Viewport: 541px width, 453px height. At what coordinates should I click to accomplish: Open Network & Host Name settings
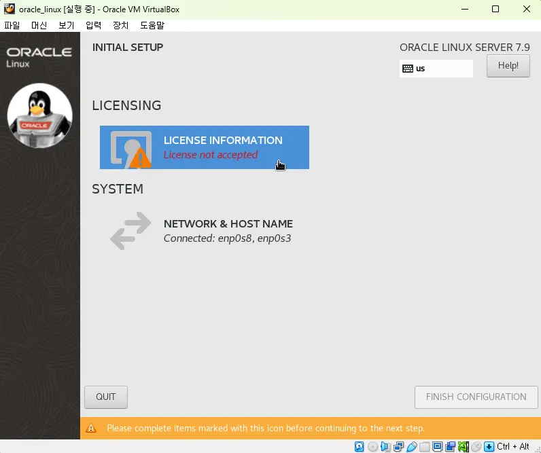(x=205, y=231)
